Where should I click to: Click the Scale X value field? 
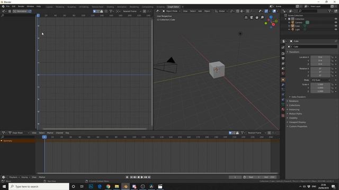pos(320,84)
